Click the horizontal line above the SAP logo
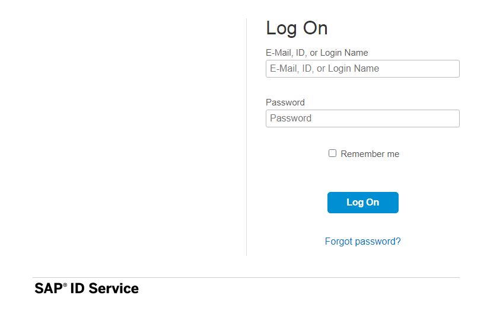 click(x=246, y=277)
